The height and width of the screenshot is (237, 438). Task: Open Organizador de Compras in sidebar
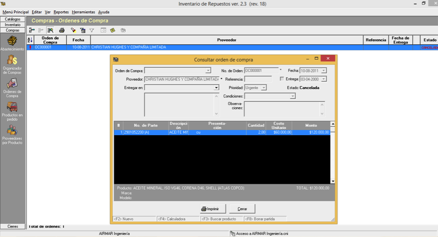click(12, 65)
